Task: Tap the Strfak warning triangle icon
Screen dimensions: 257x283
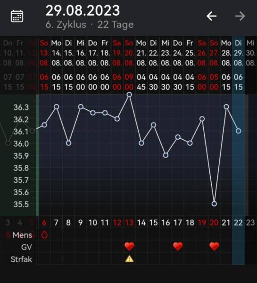Action: click(129, 259)
